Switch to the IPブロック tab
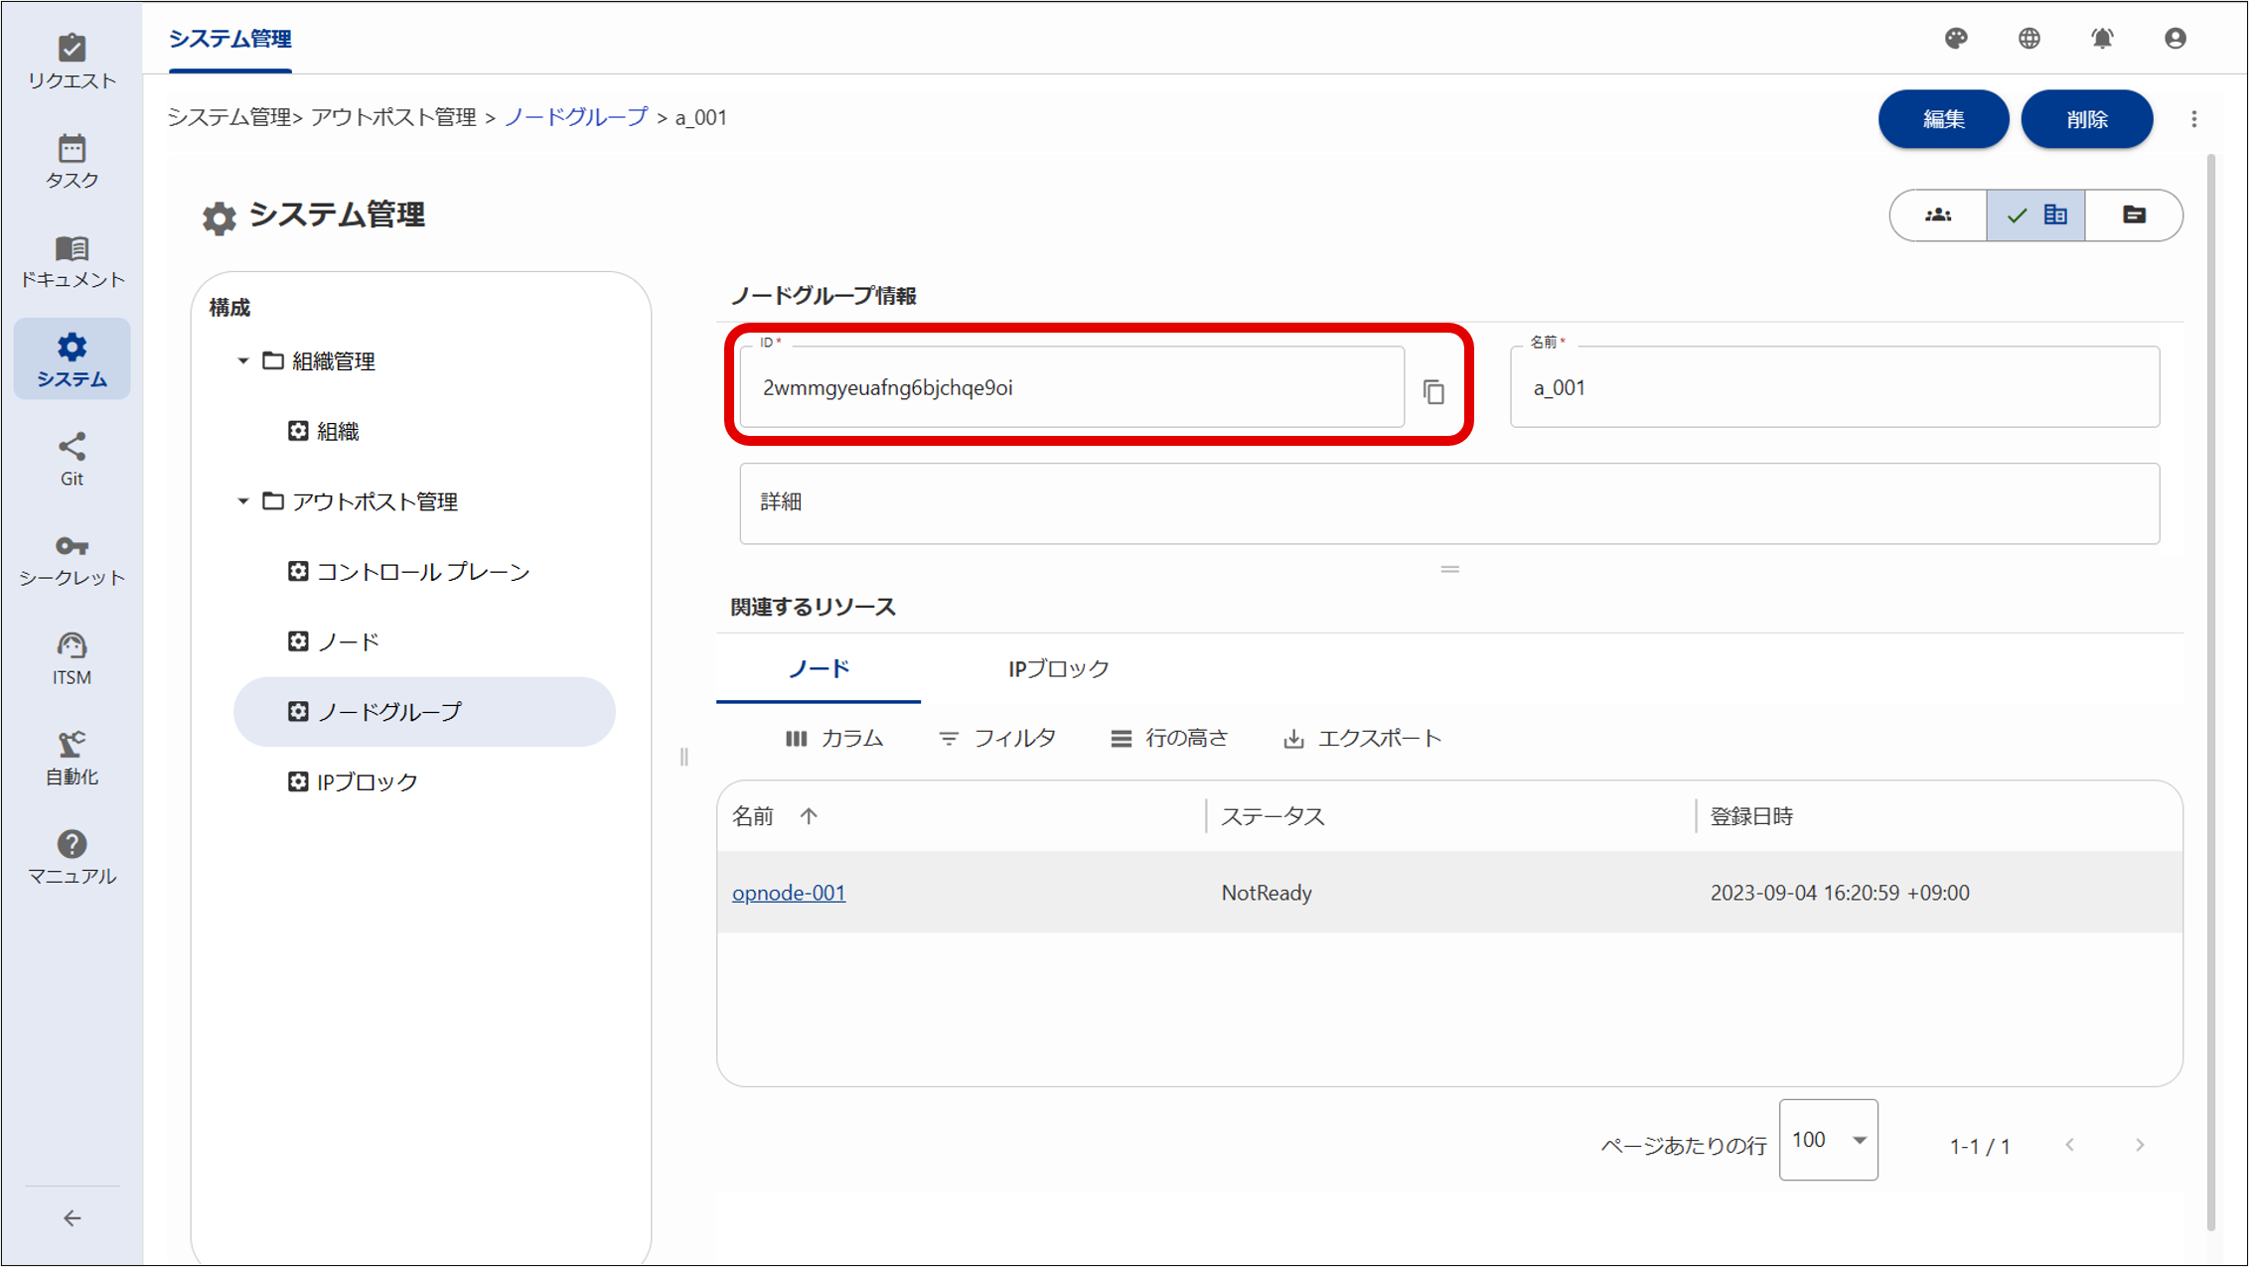Screen dimensions: 2249x1267 [1057, 668]
